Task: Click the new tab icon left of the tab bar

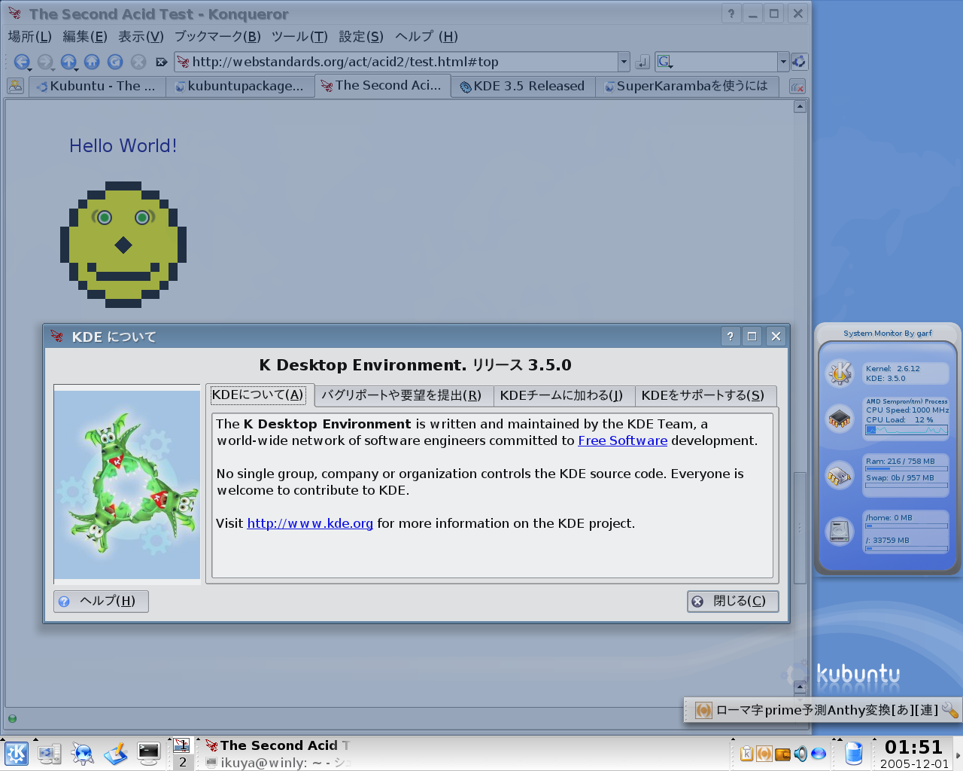Action: [x=16, y=86]
